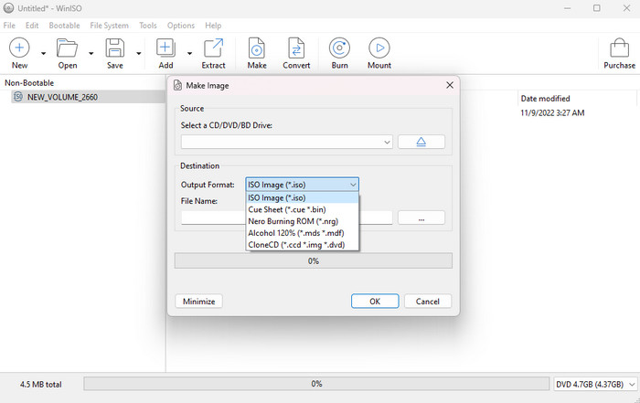
Task: Click the ISO icon beside NEW_VOLUME_2660
Action: coord(18,97)
